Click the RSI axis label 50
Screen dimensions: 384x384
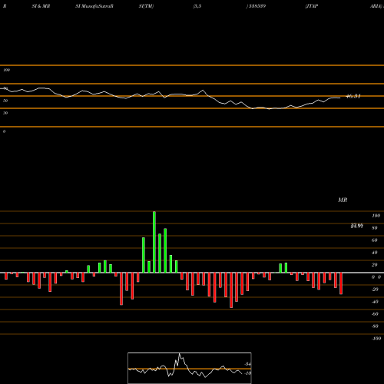coord(5,101)
